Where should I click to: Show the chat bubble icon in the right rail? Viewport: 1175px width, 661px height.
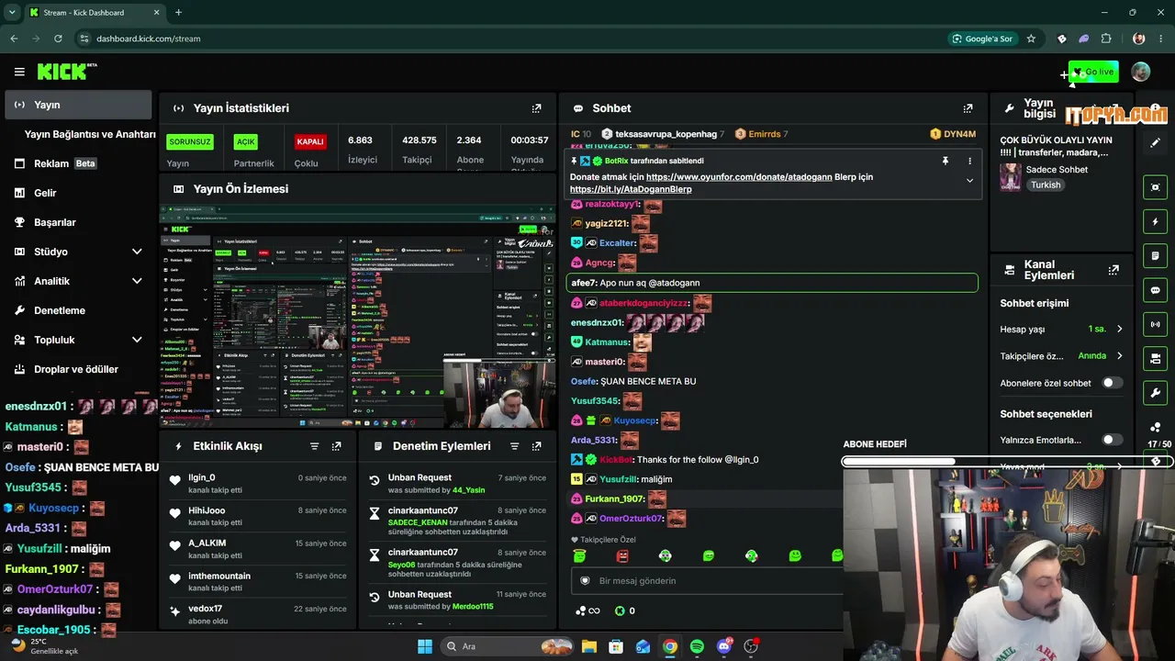[1155, 290]
